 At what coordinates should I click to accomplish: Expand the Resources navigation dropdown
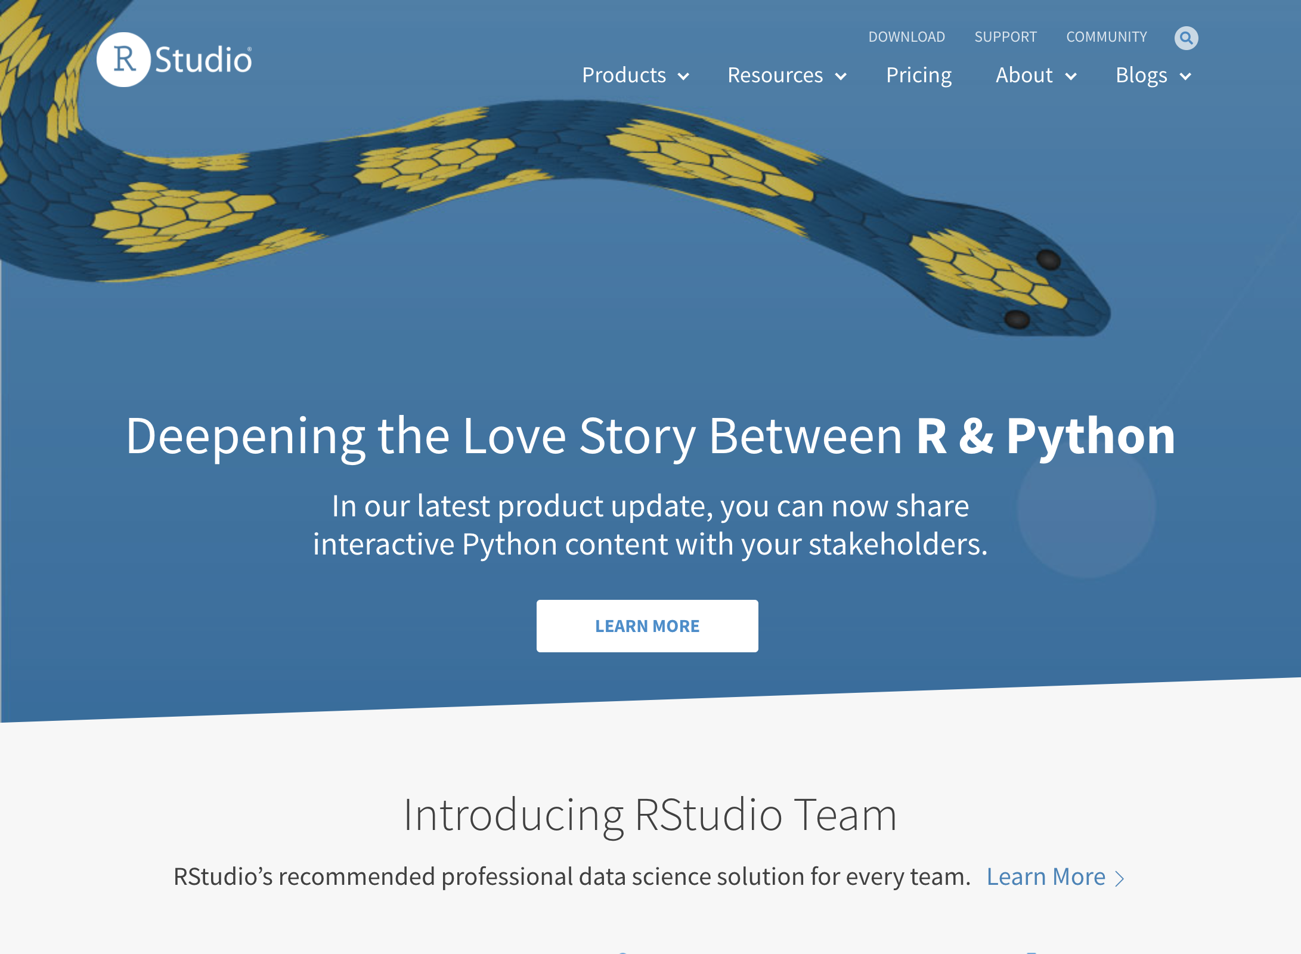click(x=776, y=75)
